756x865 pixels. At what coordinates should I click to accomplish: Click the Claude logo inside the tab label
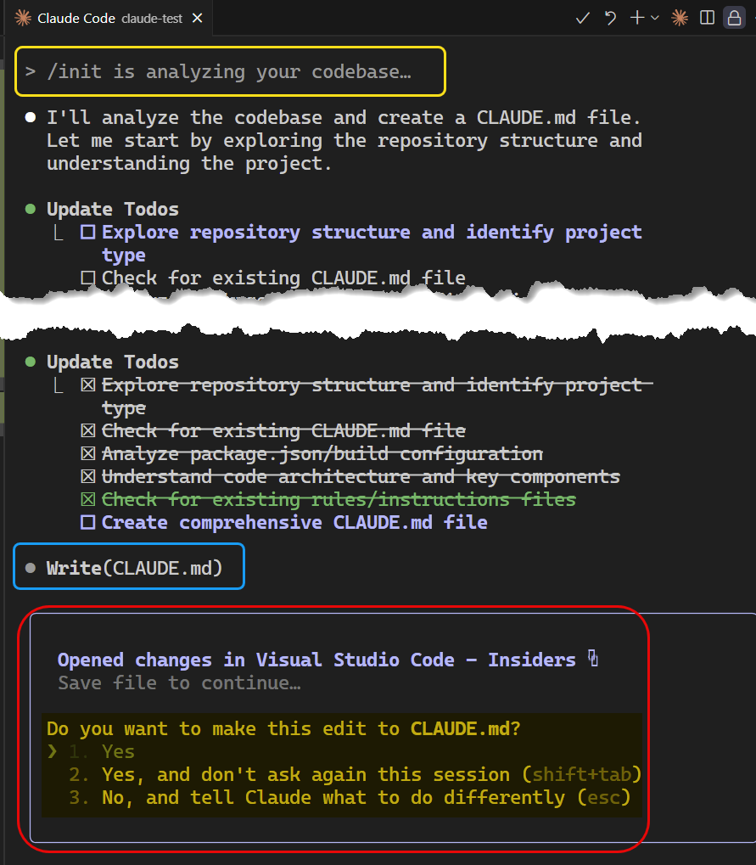pos(23,18)
